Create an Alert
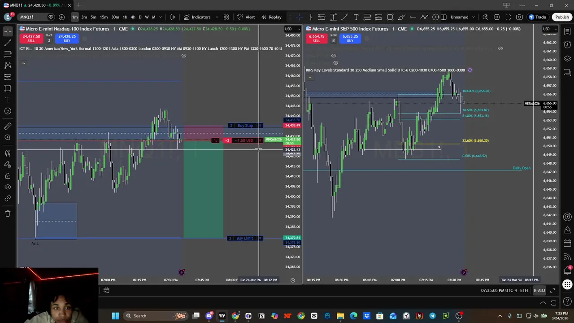 pyautogui.click(x=246, y=17)
